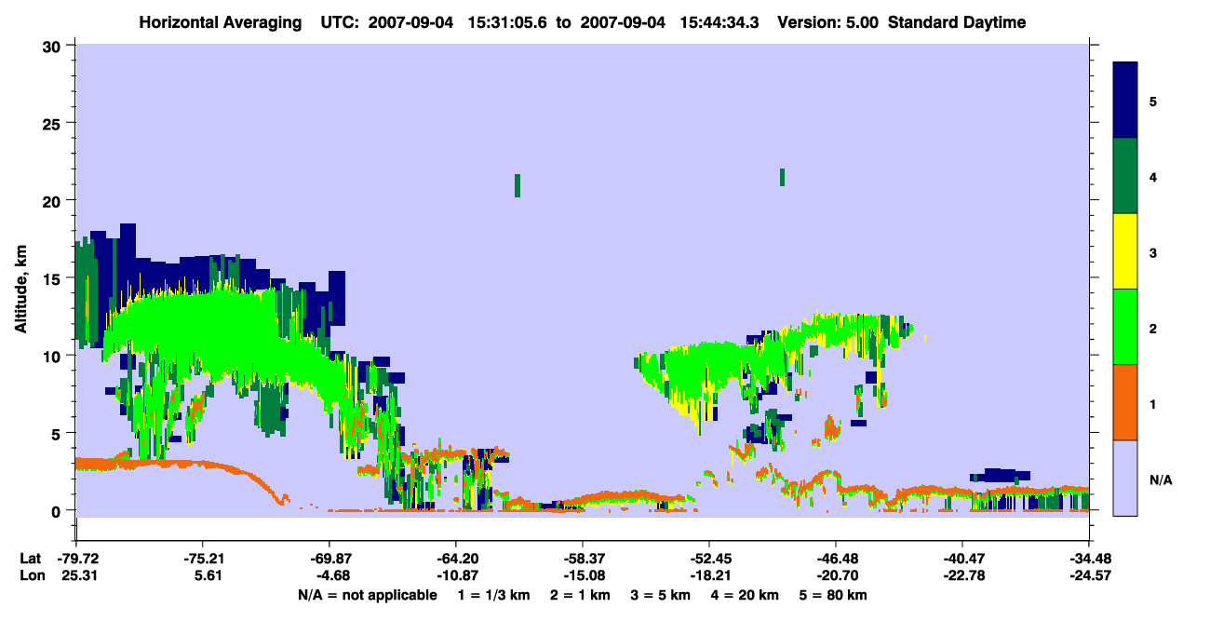Image resolution: width=1210 pixels, height=621 pixels.
Task: Click the end time '15:44:34.3' in the title
Action: click(x=719, y=22)
